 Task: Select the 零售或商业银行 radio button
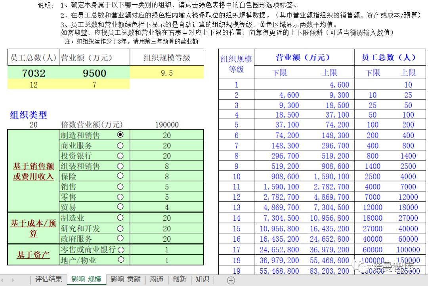coord(121,250)
